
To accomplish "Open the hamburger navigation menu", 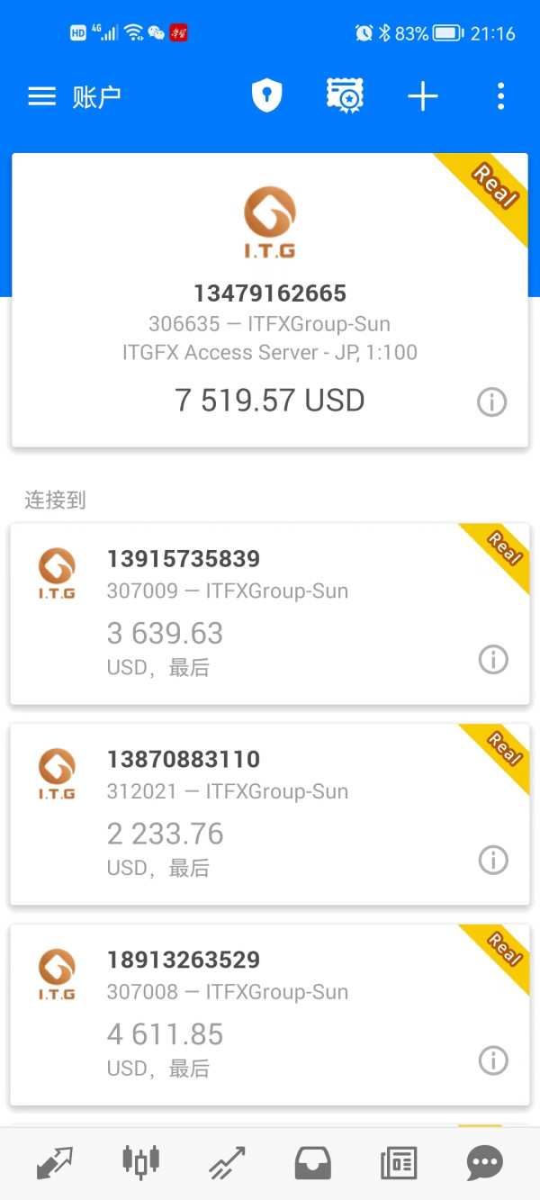I will click(41, 96).
